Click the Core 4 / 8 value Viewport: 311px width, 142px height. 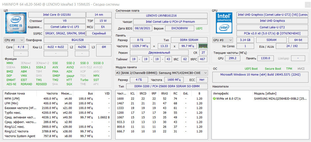click(x=21, y=47)
